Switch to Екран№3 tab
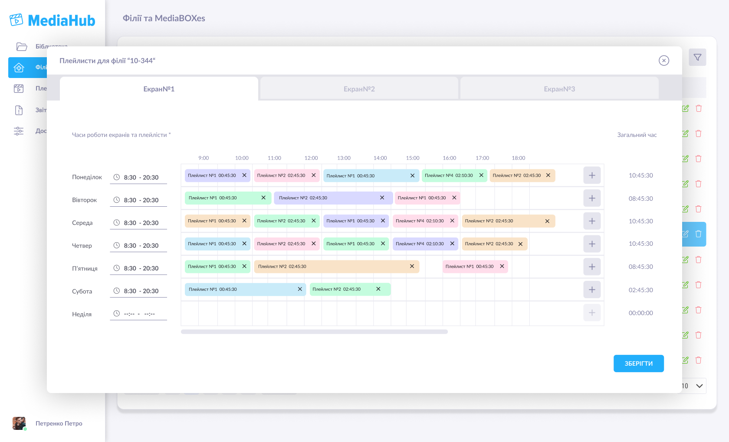This screenshot has width=729, height=442. coord(559,89)
